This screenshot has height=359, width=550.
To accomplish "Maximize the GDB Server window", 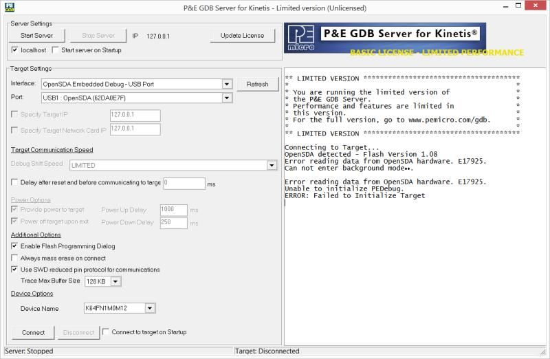I will point(518,6).
